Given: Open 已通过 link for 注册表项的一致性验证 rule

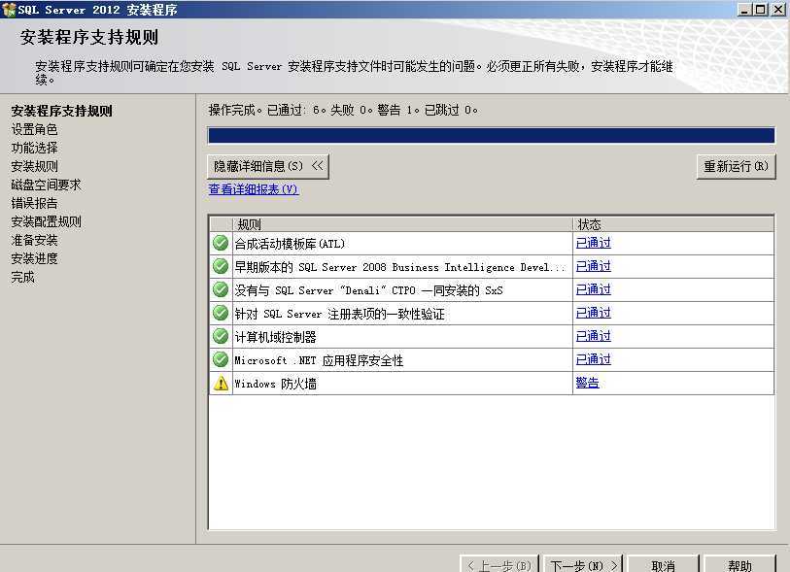Looking at the screenshot, I should coord(593,313).
